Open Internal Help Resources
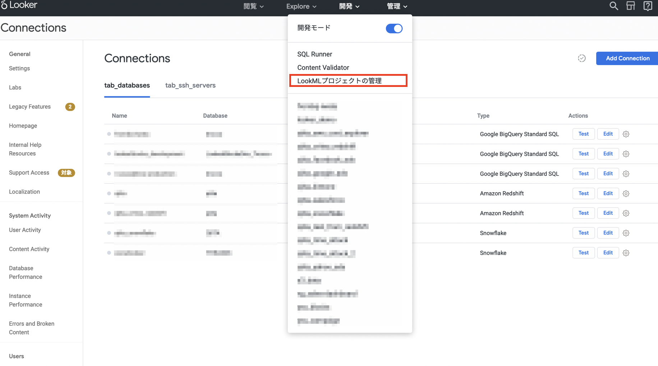Screen dimensions: 658x366 tap(25, 149)
